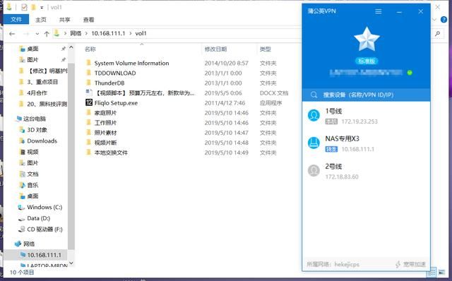Click the DOCX document file icon
The height and width of the screenshot is (281, 452).
(89, 92)
